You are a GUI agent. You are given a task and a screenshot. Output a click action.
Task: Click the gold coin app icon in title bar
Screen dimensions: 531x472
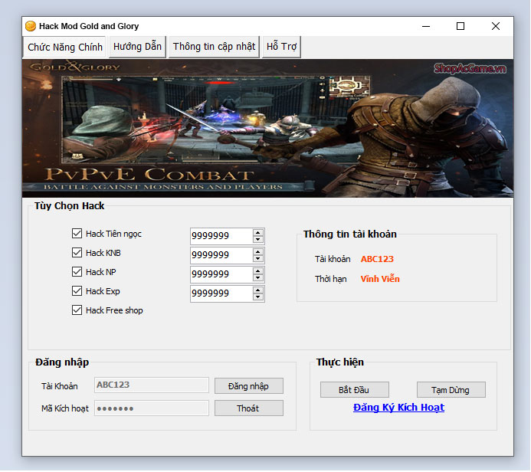(31, 26)
